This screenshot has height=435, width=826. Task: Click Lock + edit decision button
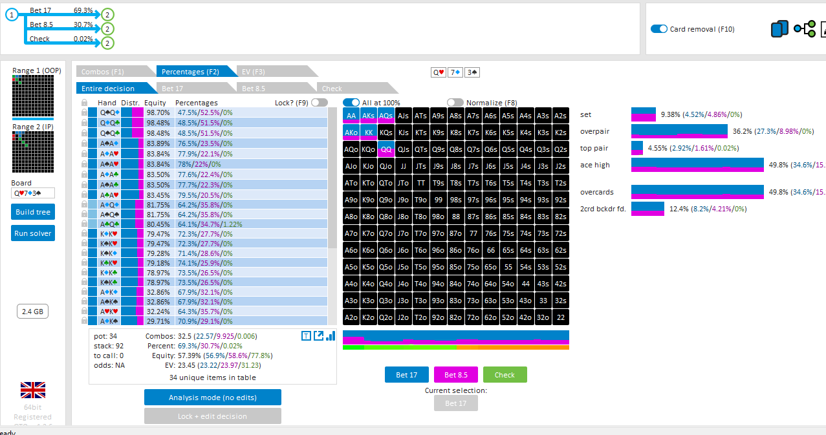tap(213, 416)
